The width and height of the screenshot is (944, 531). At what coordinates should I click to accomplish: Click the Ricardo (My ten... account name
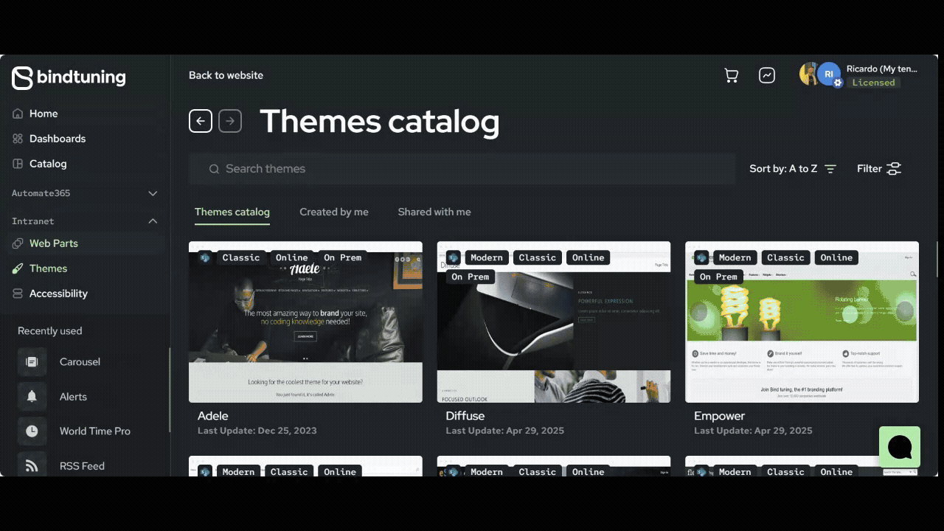click(x=882, y=69)
